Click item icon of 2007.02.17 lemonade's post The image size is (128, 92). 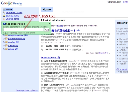tap(42, 73)
